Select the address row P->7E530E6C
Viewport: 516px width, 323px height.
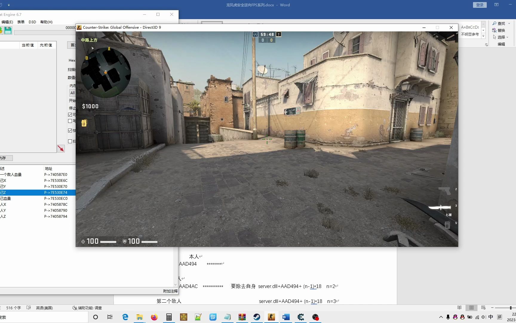pos(38,181)
